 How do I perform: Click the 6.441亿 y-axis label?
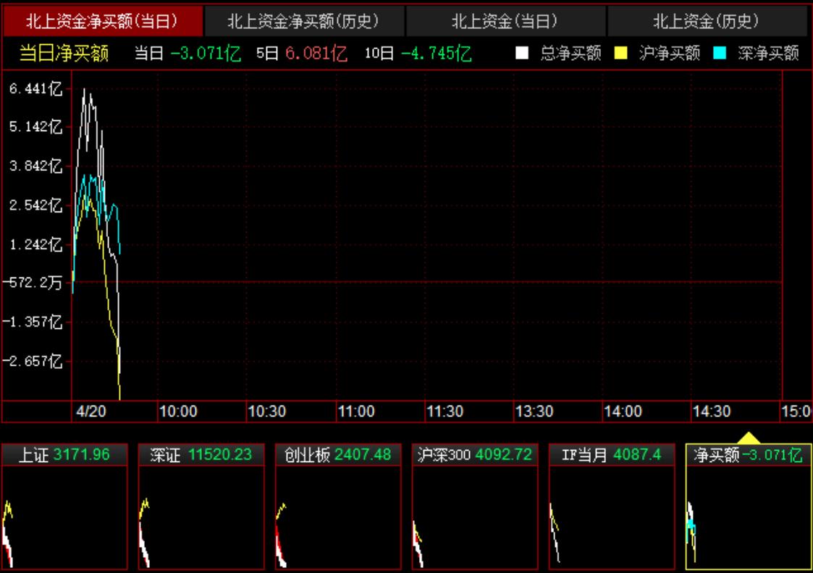[x=36, y=89]
